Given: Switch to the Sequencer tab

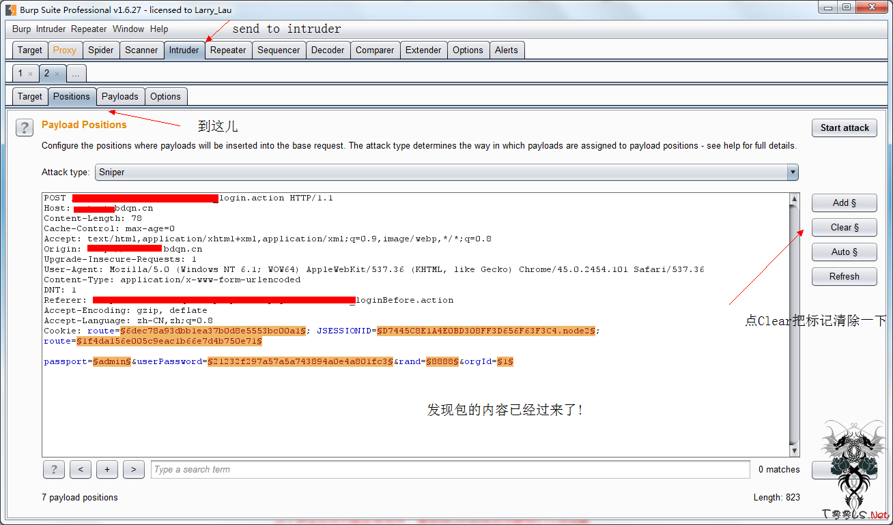Looking at the screenshot, I should (x=279, y=50).
